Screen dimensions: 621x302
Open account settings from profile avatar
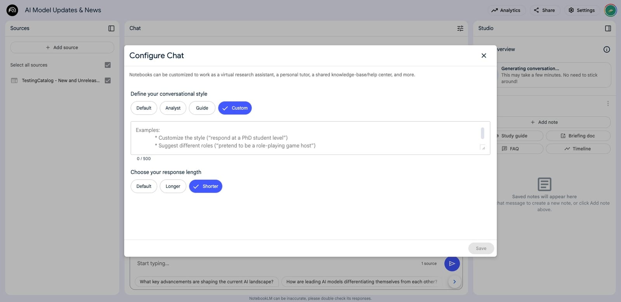(x=610, y=10)
